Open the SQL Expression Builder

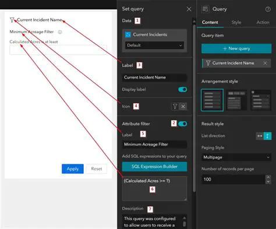(154, 167)
